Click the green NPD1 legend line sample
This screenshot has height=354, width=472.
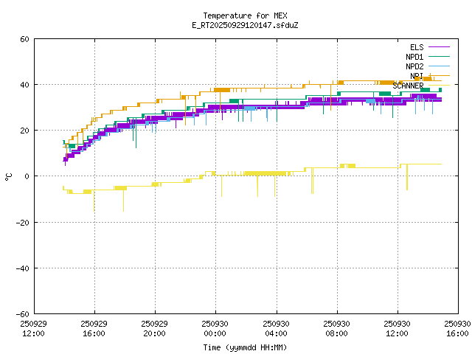point(438,57)
